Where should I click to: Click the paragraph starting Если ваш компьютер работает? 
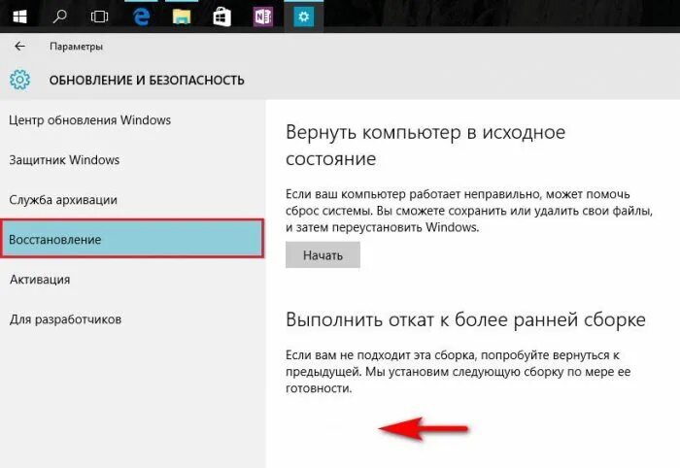point(469,211)
